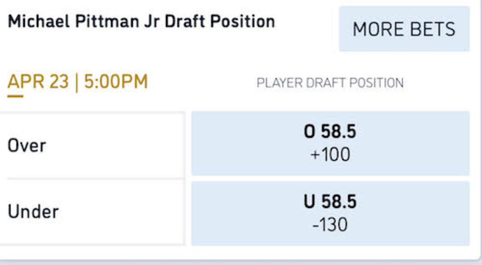Click the bold U 58.5 line text
Viewport: 482px width, 265px height.
(330, 202)
